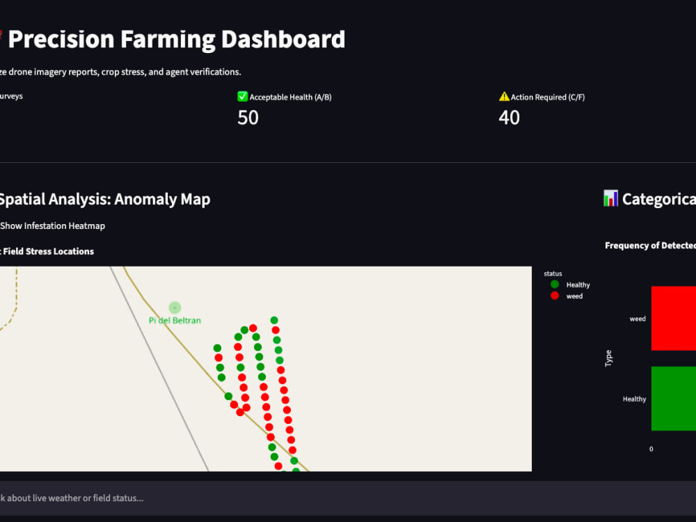This screenshot has height=522, width=696.
Task: Click the bar chart icon next to Categorical heading
Action: tap(610, 198)
